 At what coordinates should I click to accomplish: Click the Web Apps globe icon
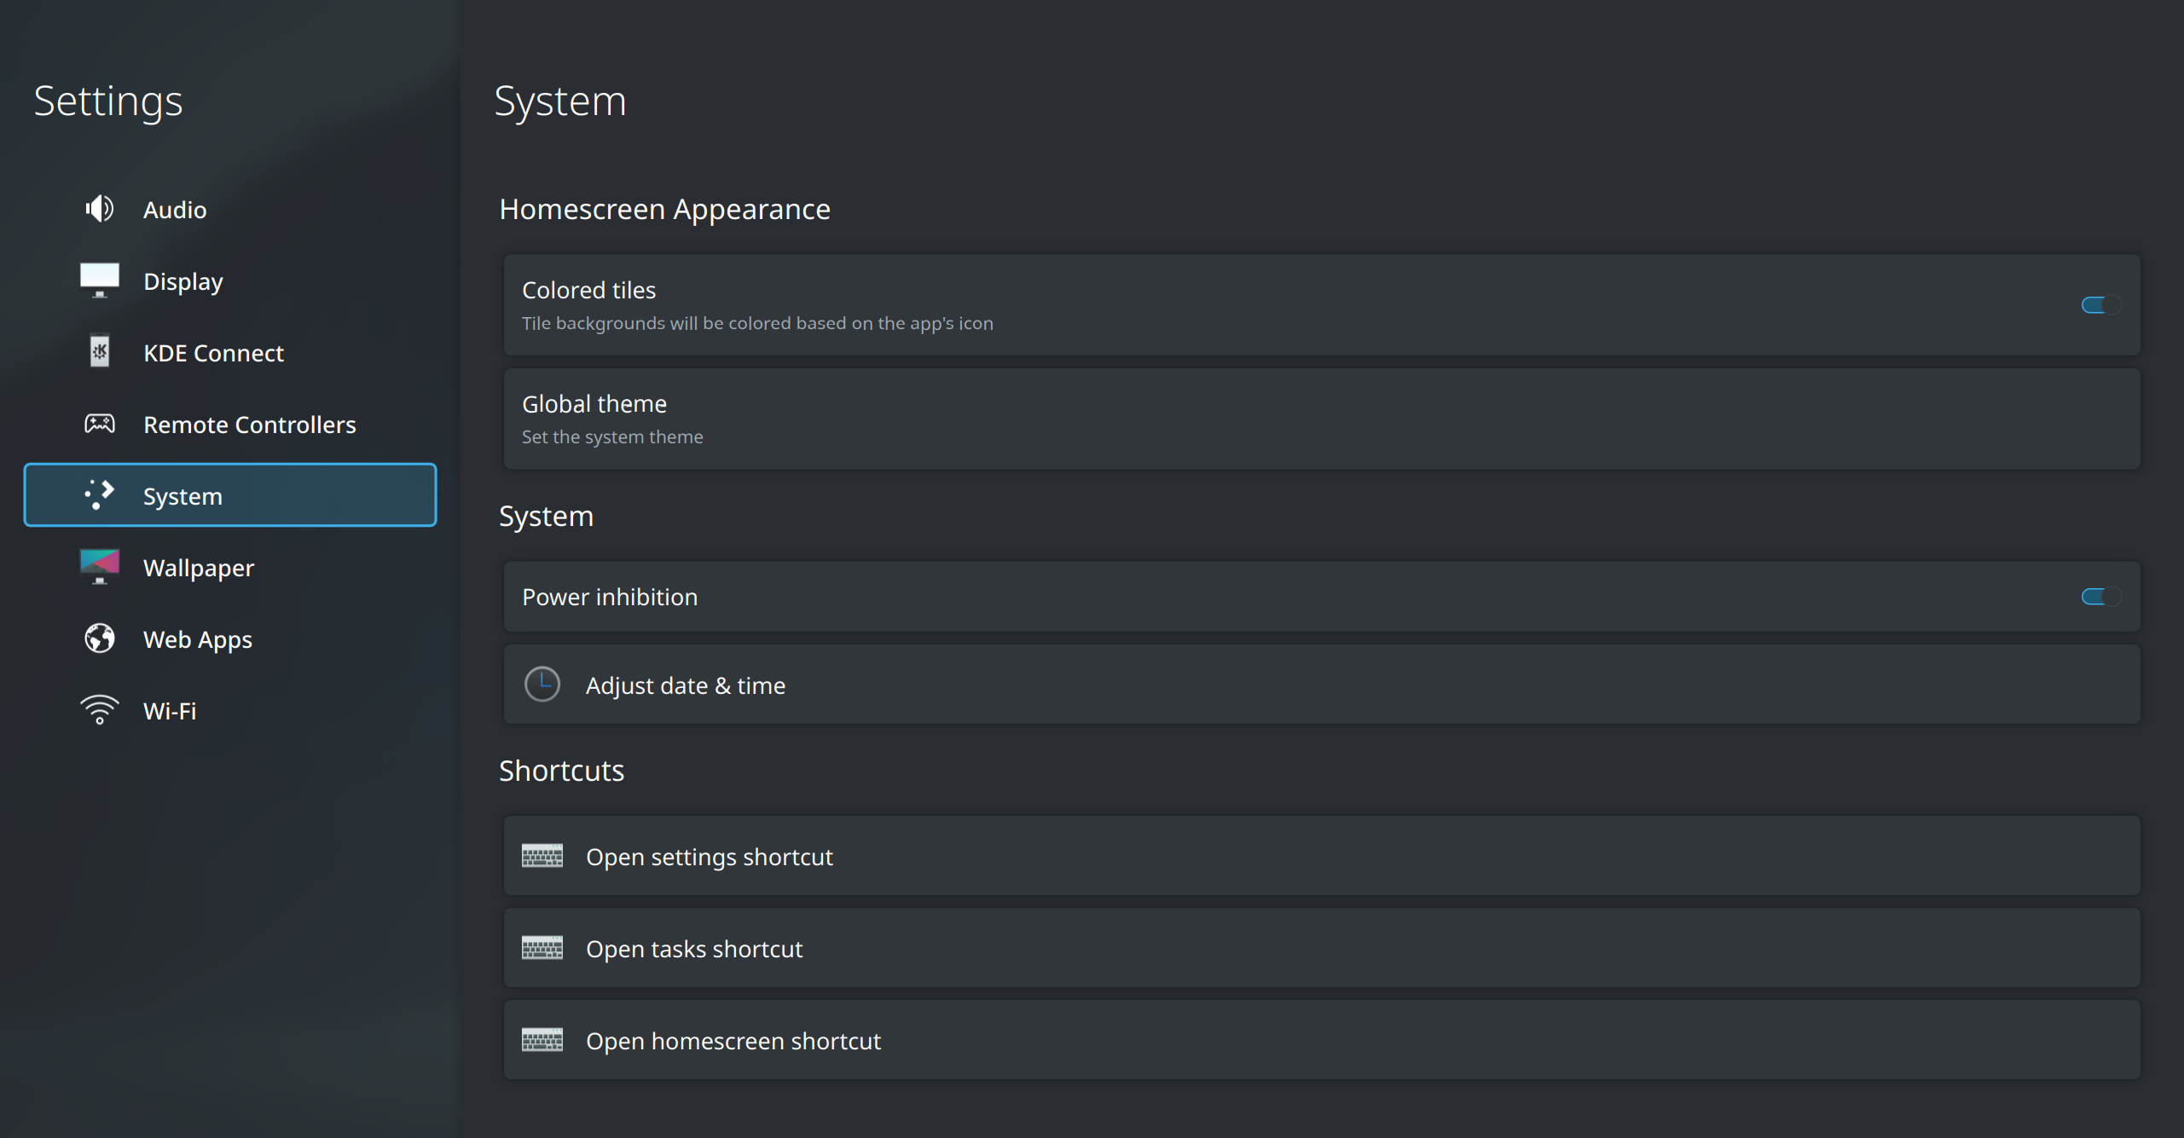100,638
